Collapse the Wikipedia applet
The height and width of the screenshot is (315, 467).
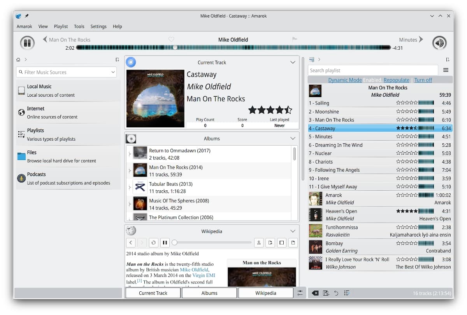(293, 231)
